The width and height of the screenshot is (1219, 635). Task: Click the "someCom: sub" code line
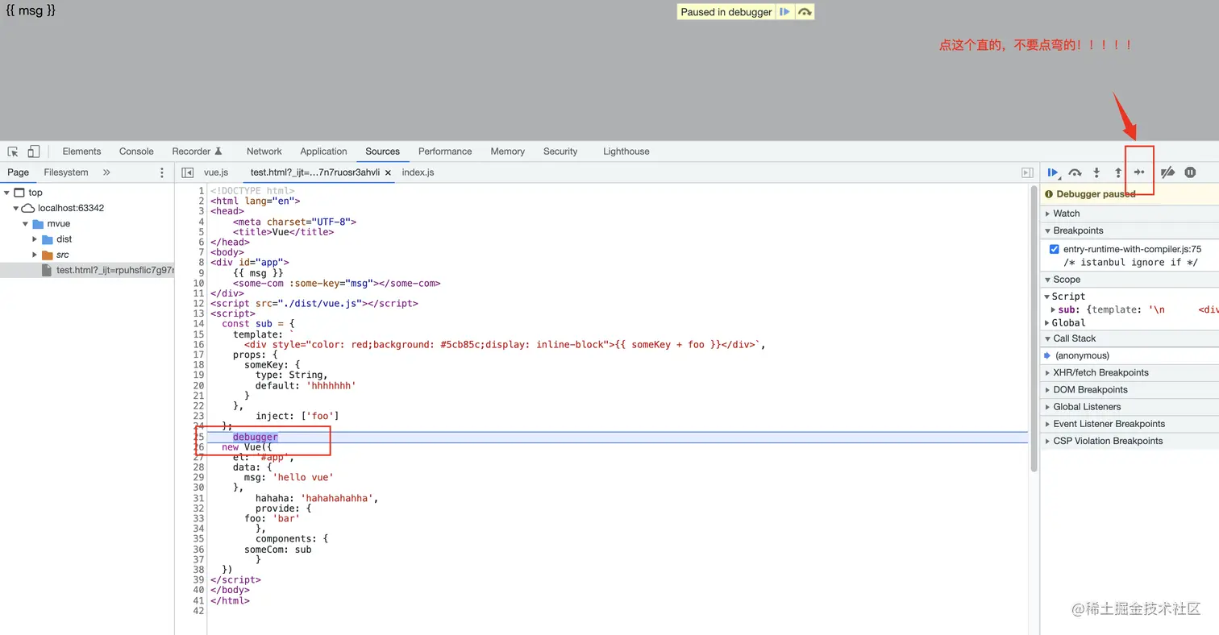tap(278, 549)
